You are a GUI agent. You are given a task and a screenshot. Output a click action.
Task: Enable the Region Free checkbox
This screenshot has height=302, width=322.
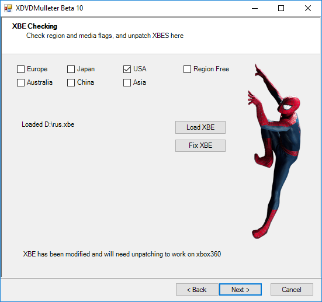point(187,69)
